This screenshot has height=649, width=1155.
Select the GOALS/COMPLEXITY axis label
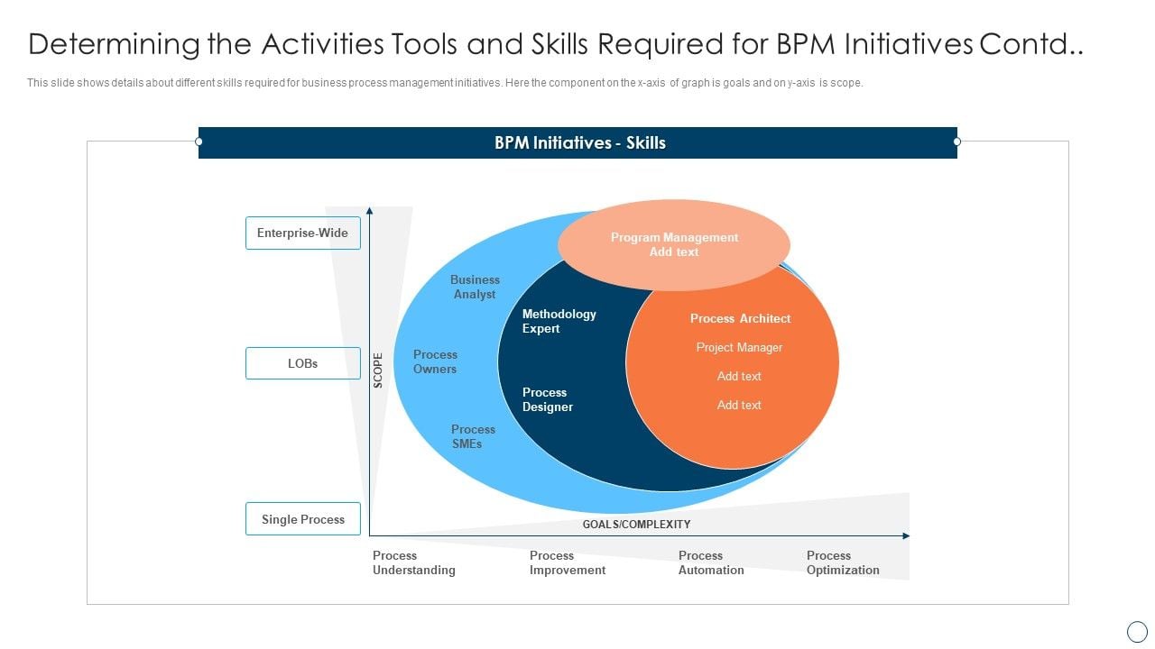637,524
